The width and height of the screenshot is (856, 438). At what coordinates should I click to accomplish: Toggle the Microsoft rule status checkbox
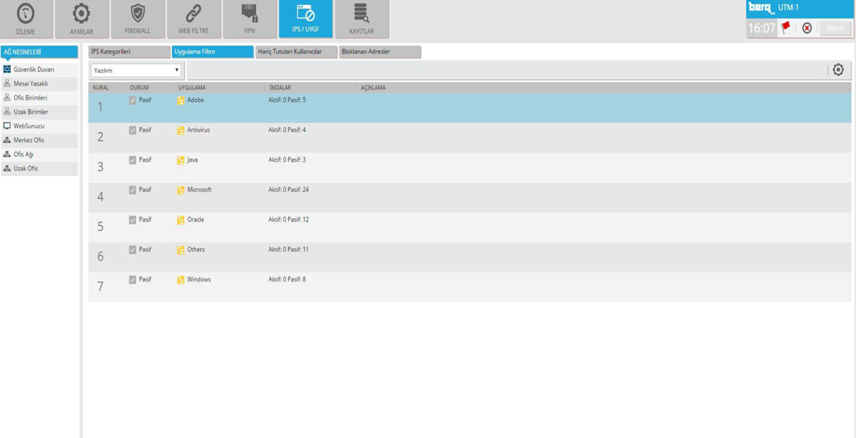[132, 190]
